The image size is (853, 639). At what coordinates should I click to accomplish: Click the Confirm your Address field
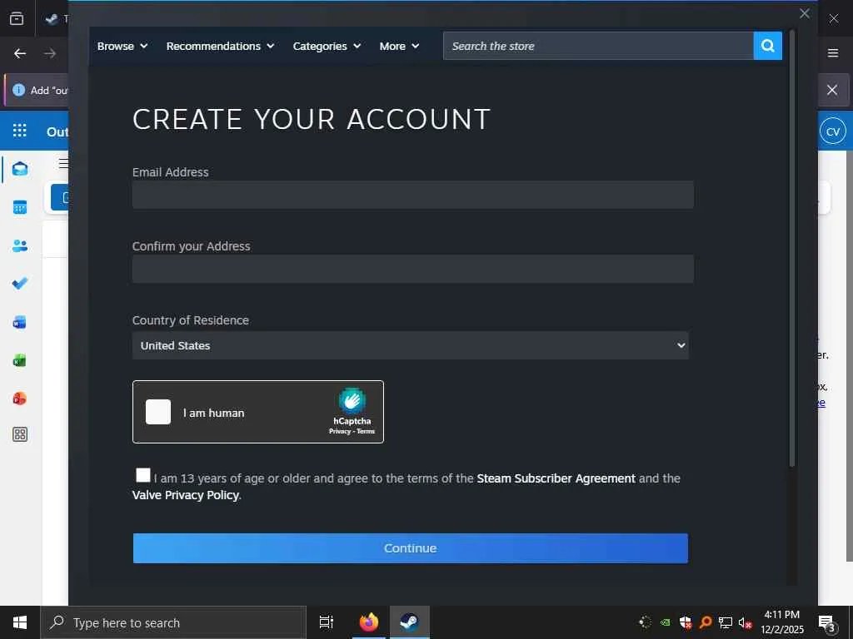(413, 269)
